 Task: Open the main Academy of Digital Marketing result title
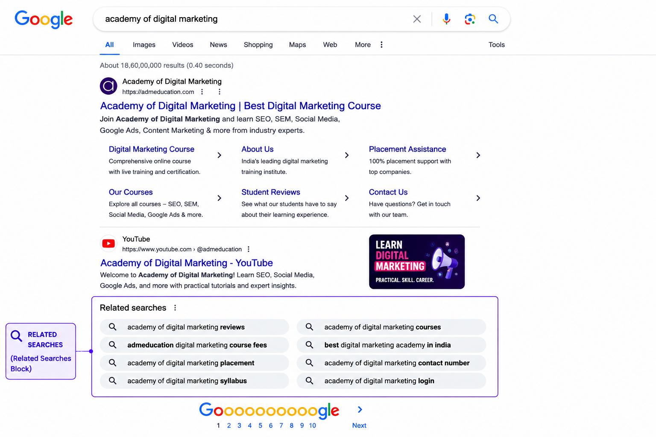coord(240,106)
